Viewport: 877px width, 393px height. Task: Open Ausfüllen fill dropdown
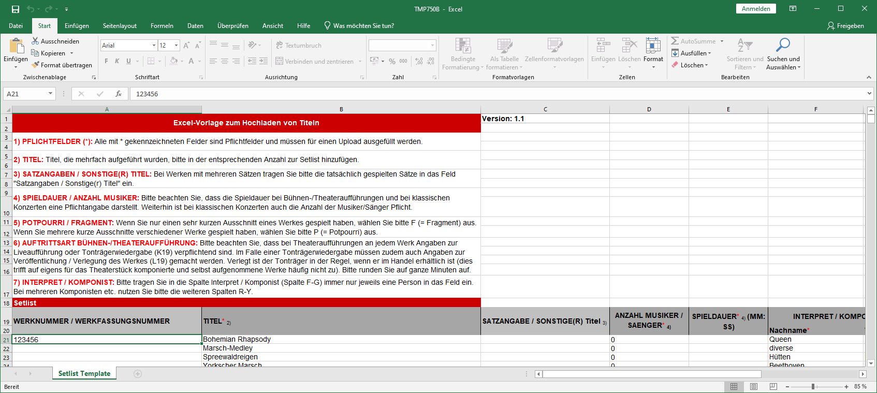(x=692, y=53)
